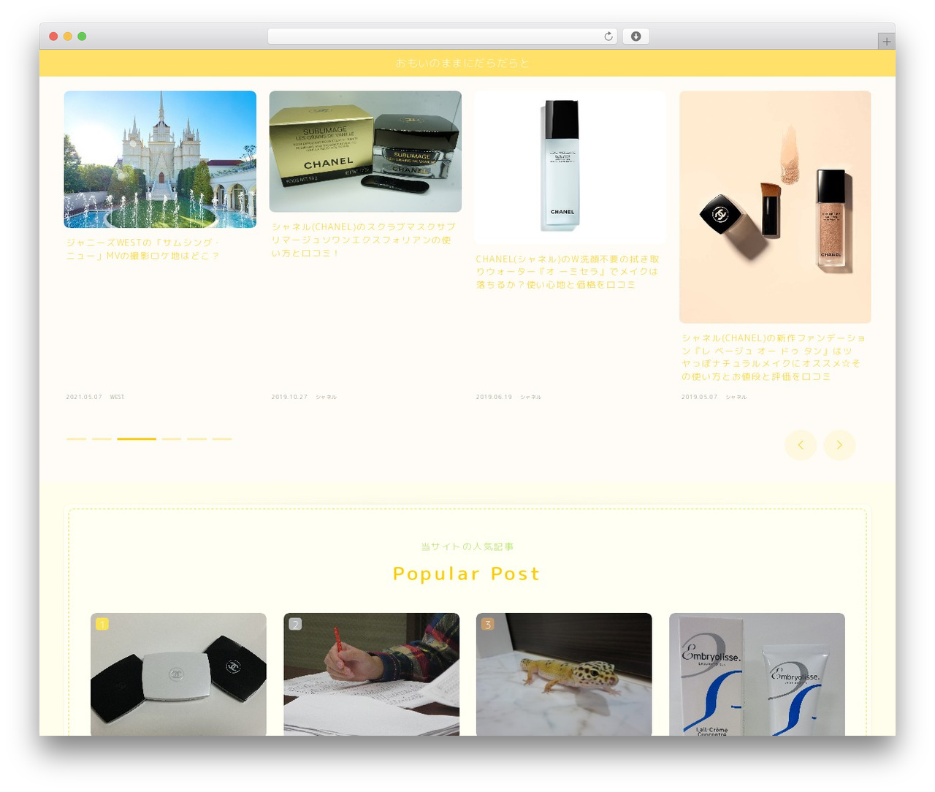The image size is (935, 792).
Task: Click the シャネル tag dated 2019.05.07
Action: (736, 397)
